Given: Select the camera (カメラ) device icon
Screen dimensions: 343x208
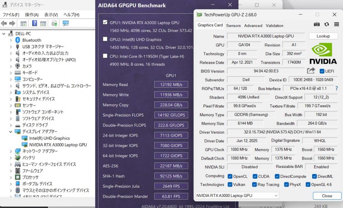Looking at the screenshot, I should point(17,66).
